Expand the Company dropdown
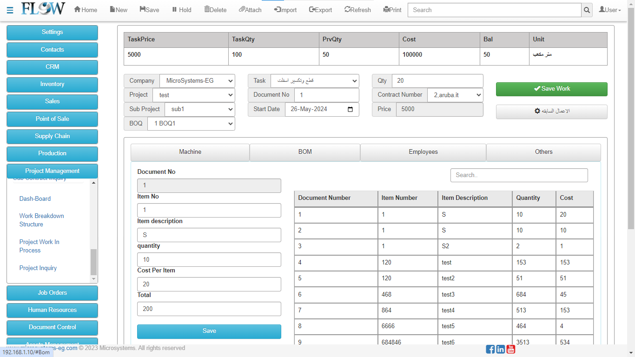Screen dimensions: 635x357 (x=197, y=81)
